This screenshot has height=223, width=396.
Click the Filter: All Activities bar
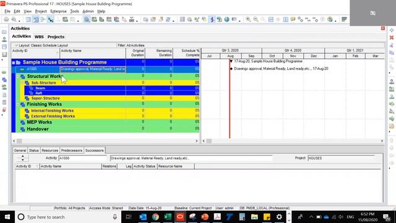[250, 45]
